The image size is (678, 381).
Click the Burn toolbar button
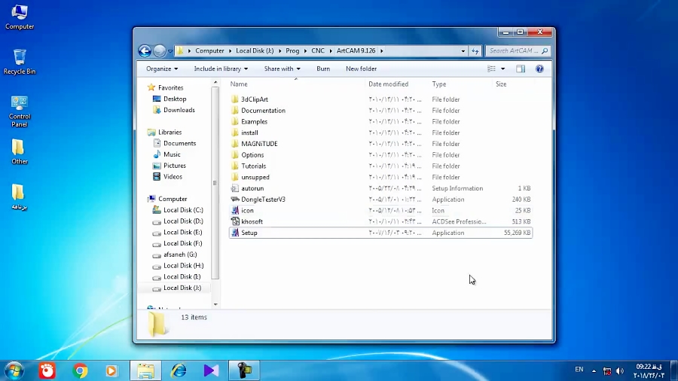(323, 69)
